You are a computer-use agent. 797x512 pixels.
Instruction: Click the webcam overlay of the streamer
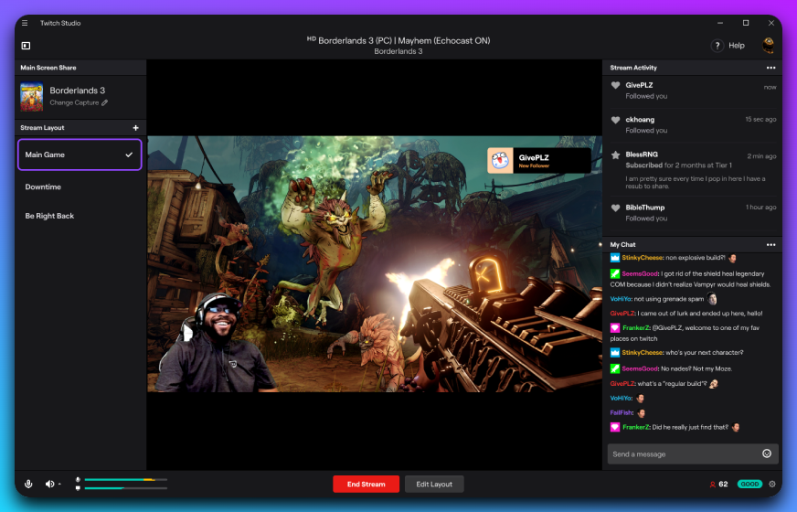pos(216,342)
